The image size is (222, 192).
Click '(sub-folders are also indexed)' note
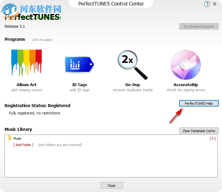point(60,145)
